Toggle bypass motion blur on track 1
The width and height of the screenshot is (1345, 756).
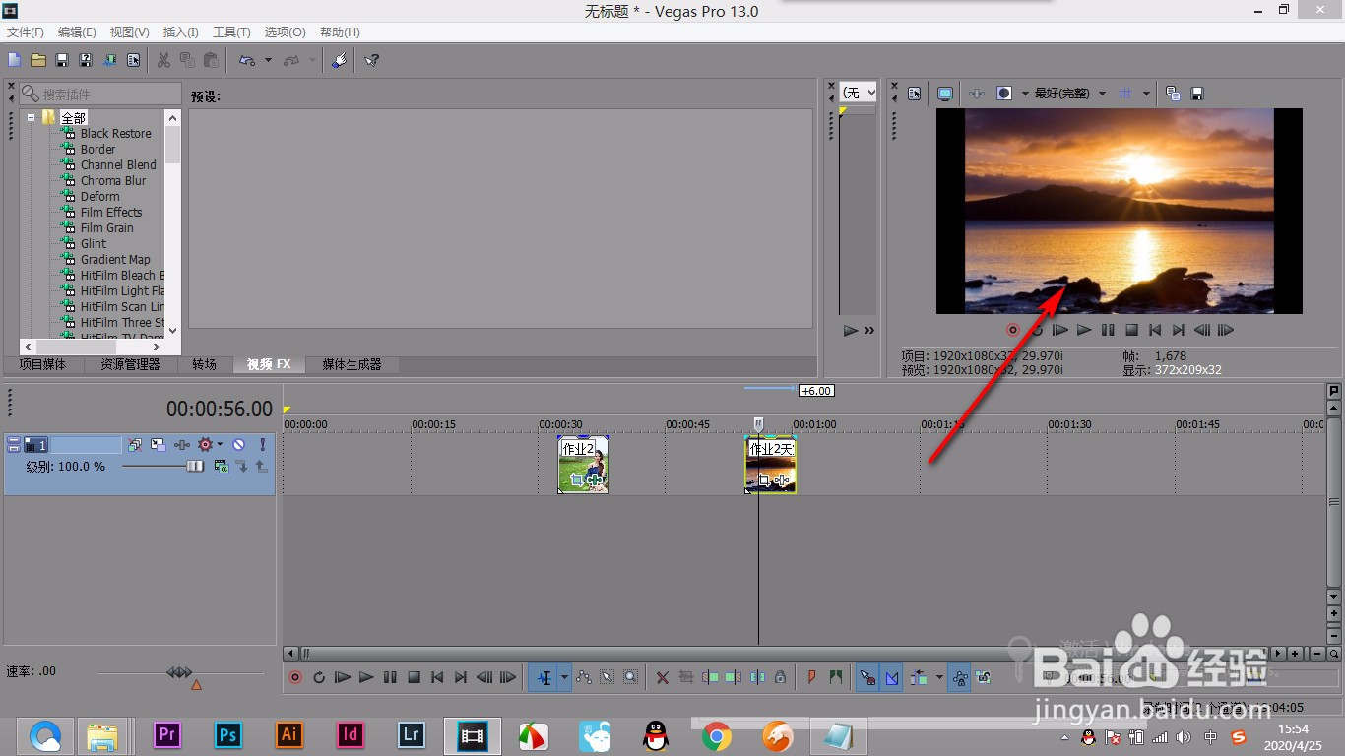tap(135, 445)
